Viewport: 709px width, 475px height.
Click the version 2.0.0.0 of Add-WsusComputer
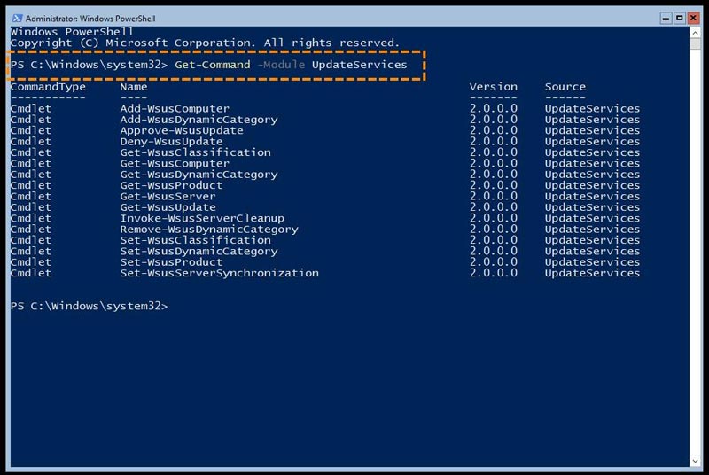pos(494,108)
